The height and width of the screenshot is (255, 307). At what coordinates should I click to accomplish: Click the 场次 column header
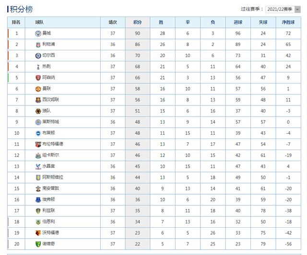(113, 23)
